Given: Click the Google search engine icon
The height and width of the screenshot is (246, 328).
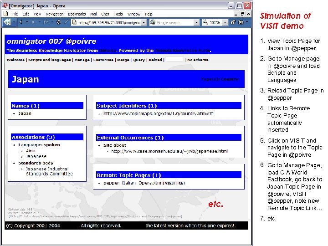Looking at the screenshot, I should point(153,22).
